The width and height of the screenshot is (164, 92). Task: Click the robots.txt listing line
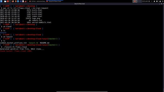(x=21, y=20)
